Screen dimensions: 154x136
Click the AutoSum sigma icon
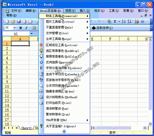(x=115, y=21)
